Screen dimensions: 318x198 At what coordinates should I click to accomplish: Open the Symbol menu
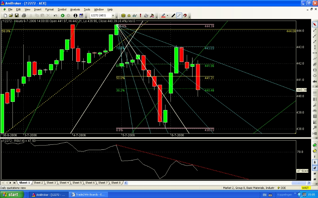point(62,9)
